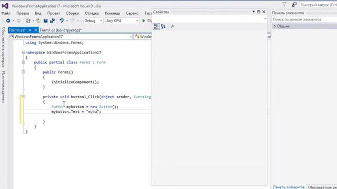
Task: Click the Свойства panel title
Action: click(x=161, y=12)
